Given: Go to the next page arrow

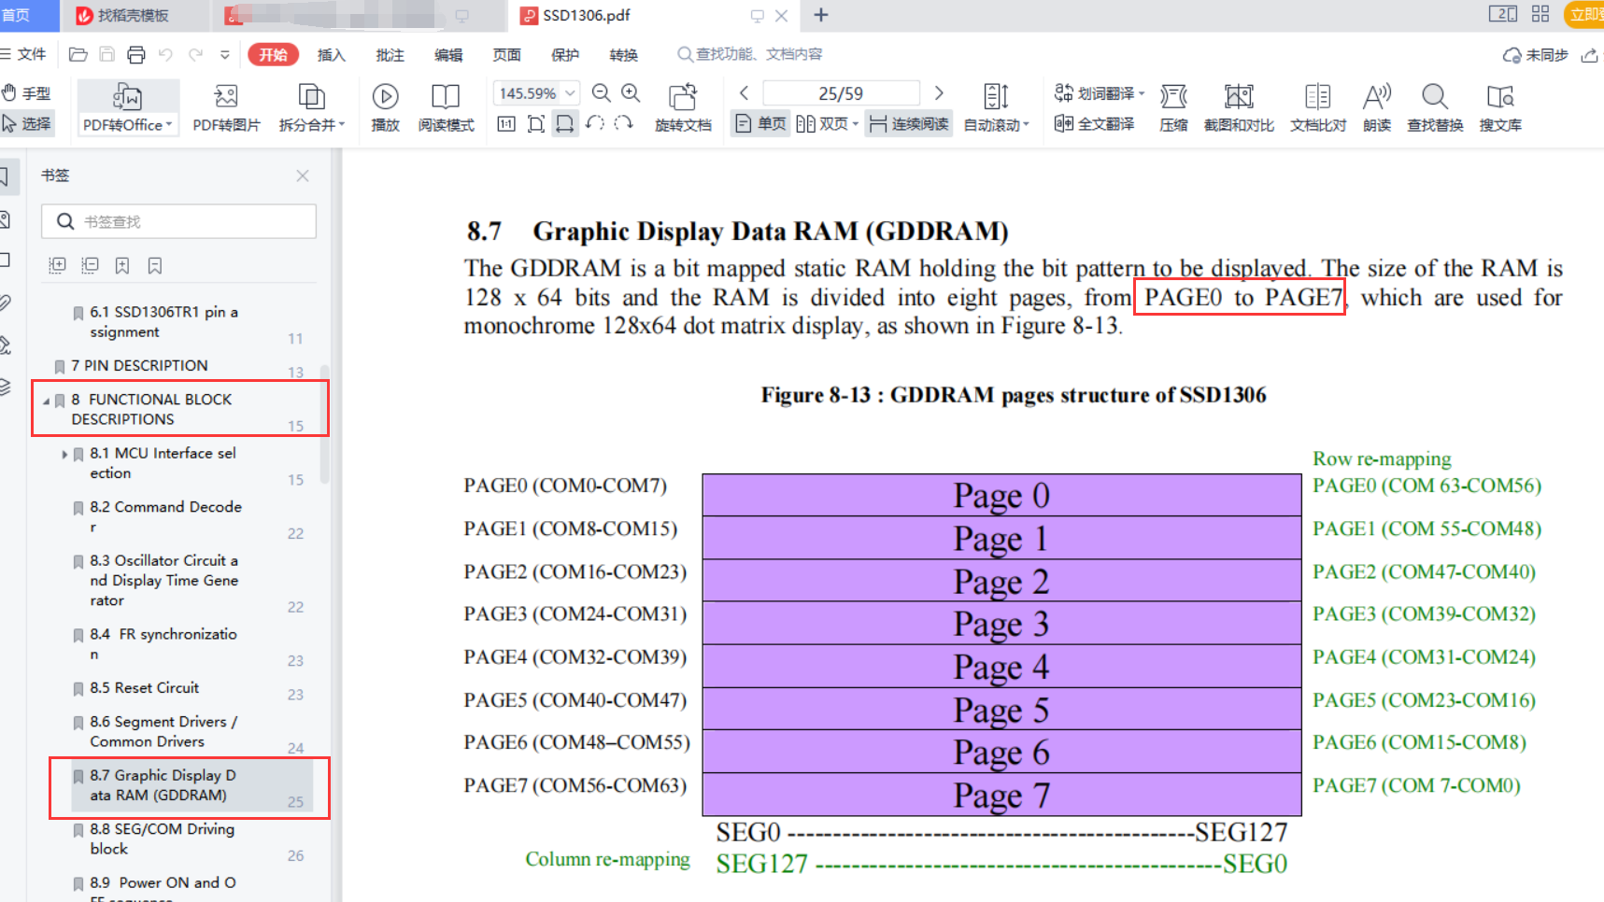Looking at the screenshot, I should (939, 93).
